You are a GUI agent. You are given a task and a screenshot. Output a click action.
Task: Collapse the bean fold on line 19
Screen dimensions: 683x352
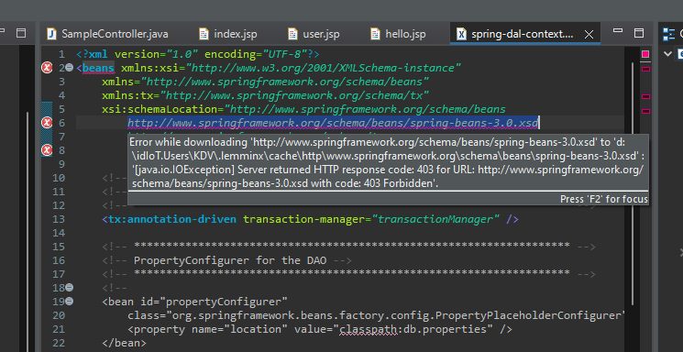[x=69, y=302]
